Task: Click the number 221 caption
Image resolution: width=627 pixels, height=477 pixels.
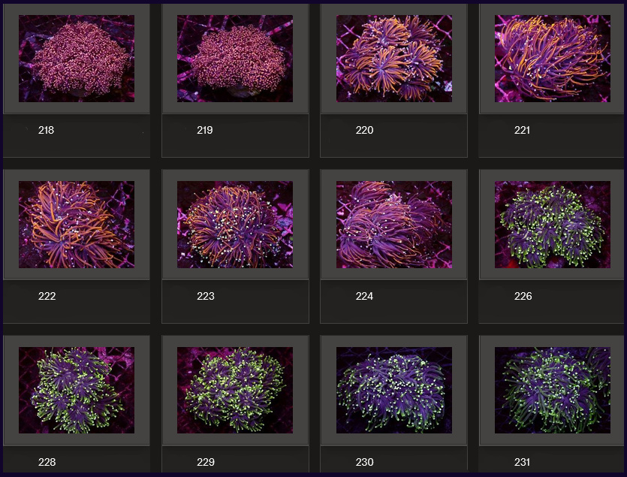Action: point(522,130)
